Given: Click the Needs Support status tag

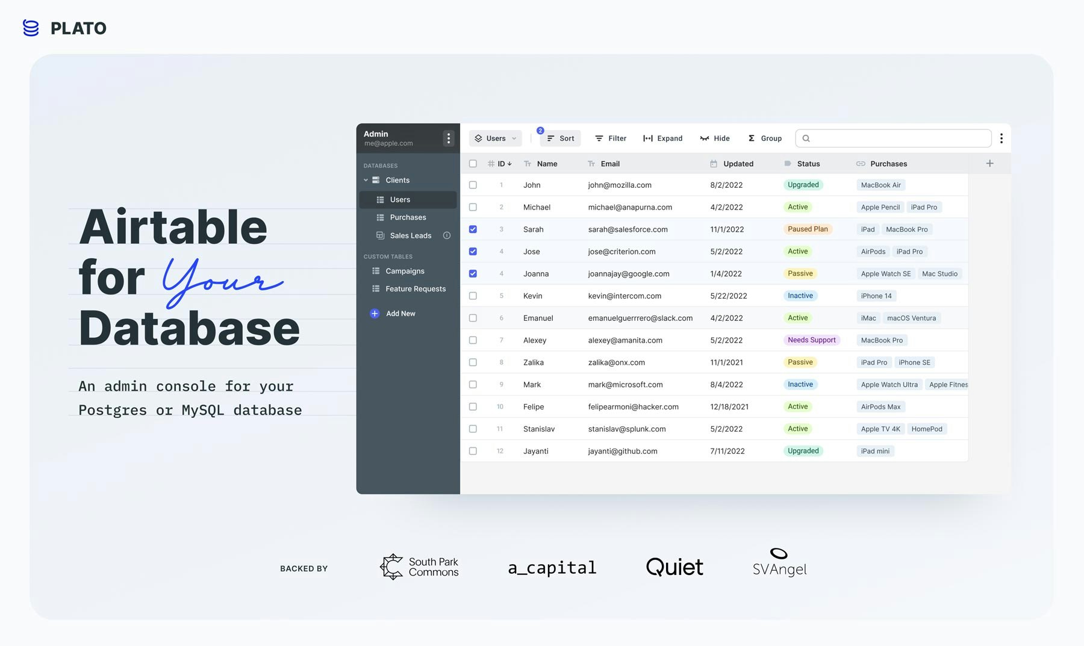Looking at the screenshot, I should point(811,340).
